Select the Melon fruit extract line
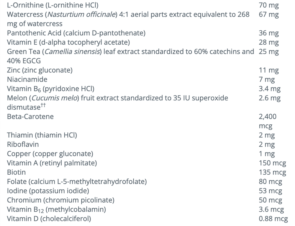 (x=117, y=98)
